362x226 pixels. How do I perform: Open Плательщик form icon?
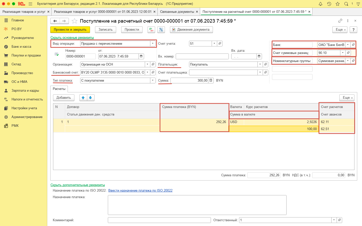[265, 64]
